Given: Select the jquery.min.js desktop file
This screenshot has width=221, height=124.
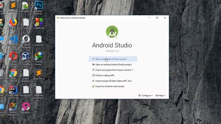Looking at the screenshot, I should (x=39, y=74).
